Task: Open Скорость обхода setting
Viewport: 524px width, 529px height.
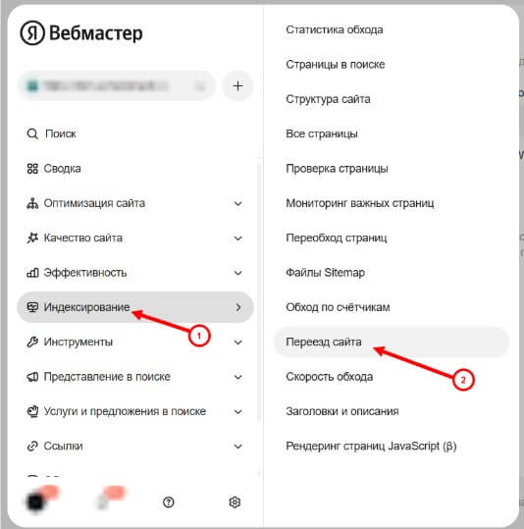Action: point(330,377)
